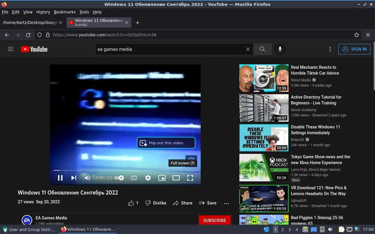
Task: Subscribe to EA Games Media
Action: tap(215, 220)
